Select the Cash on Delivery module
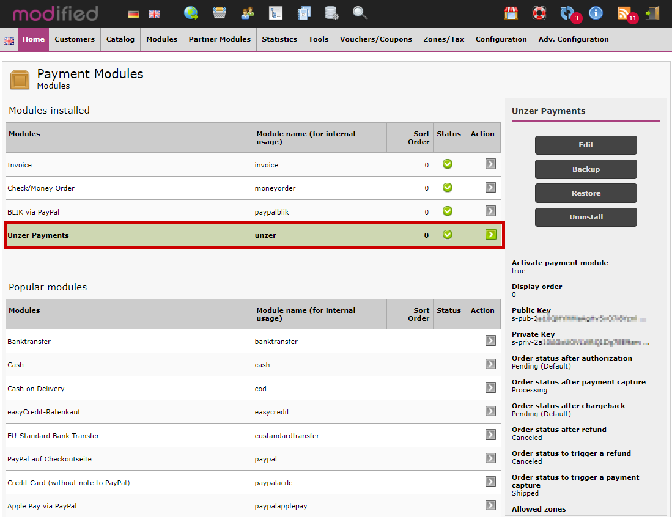 tap(36, 389)
